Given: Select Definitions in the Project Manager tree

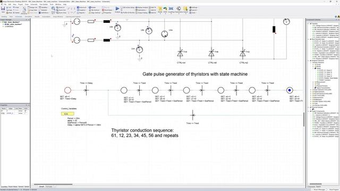Looking at the screenshot, I should 9,27.
